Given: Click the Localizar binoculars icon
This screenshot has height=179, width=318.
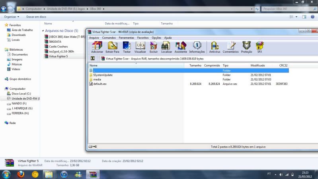Looking at the screenshot, I should click(x=166, y=47).
